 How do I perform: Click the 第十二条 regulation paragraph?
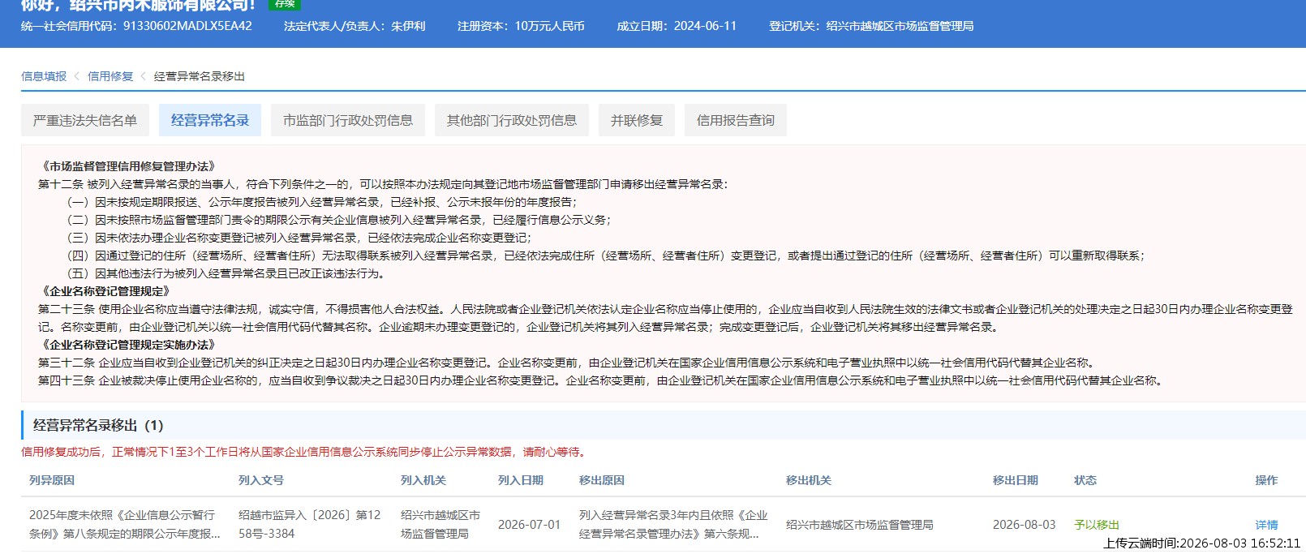[x=383, y=184]
